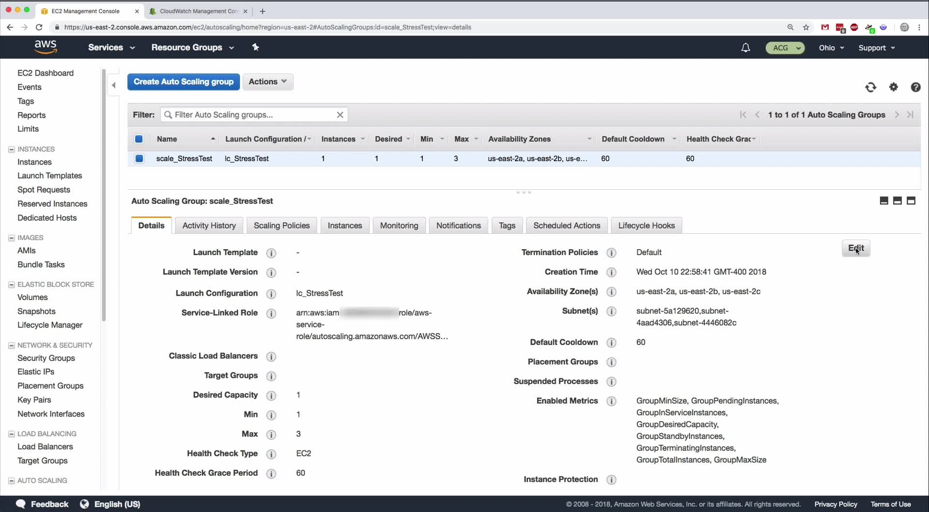Screen dimensions: 929x512
Task: Show info for Launch Configuration
Action: (271, 294)
